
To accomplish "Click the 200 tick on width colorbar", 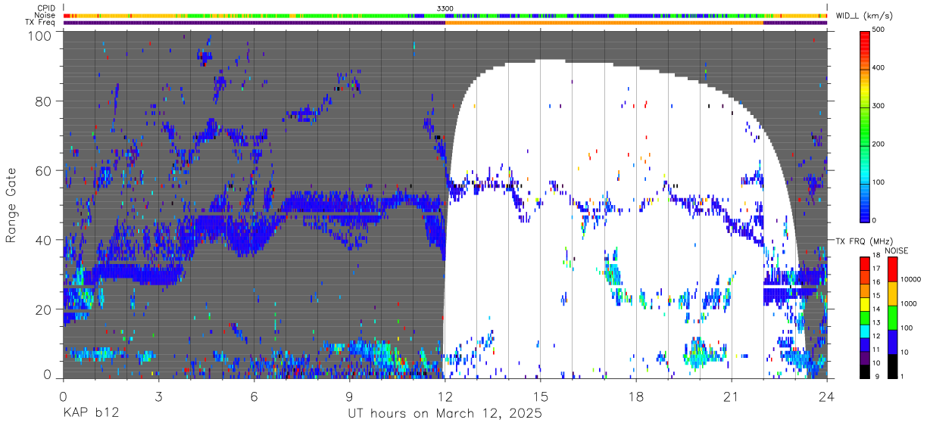I will pos(880,144).
